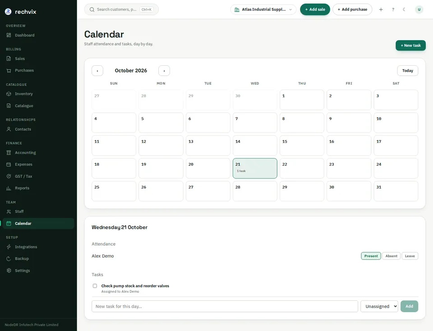Click the Add task button
Image resolution: width=433 pixels, height=331 pixels.
pyautogui.click(x=409, y=306)
